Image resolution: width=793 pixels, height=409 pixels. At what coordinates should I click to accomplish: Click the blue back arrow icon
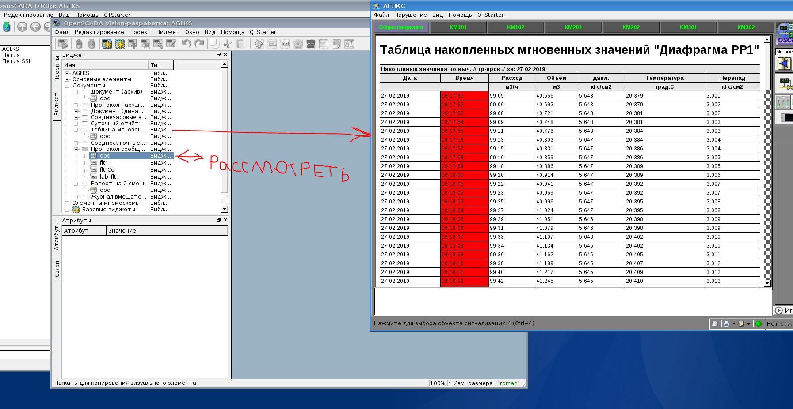click(784, 64)
